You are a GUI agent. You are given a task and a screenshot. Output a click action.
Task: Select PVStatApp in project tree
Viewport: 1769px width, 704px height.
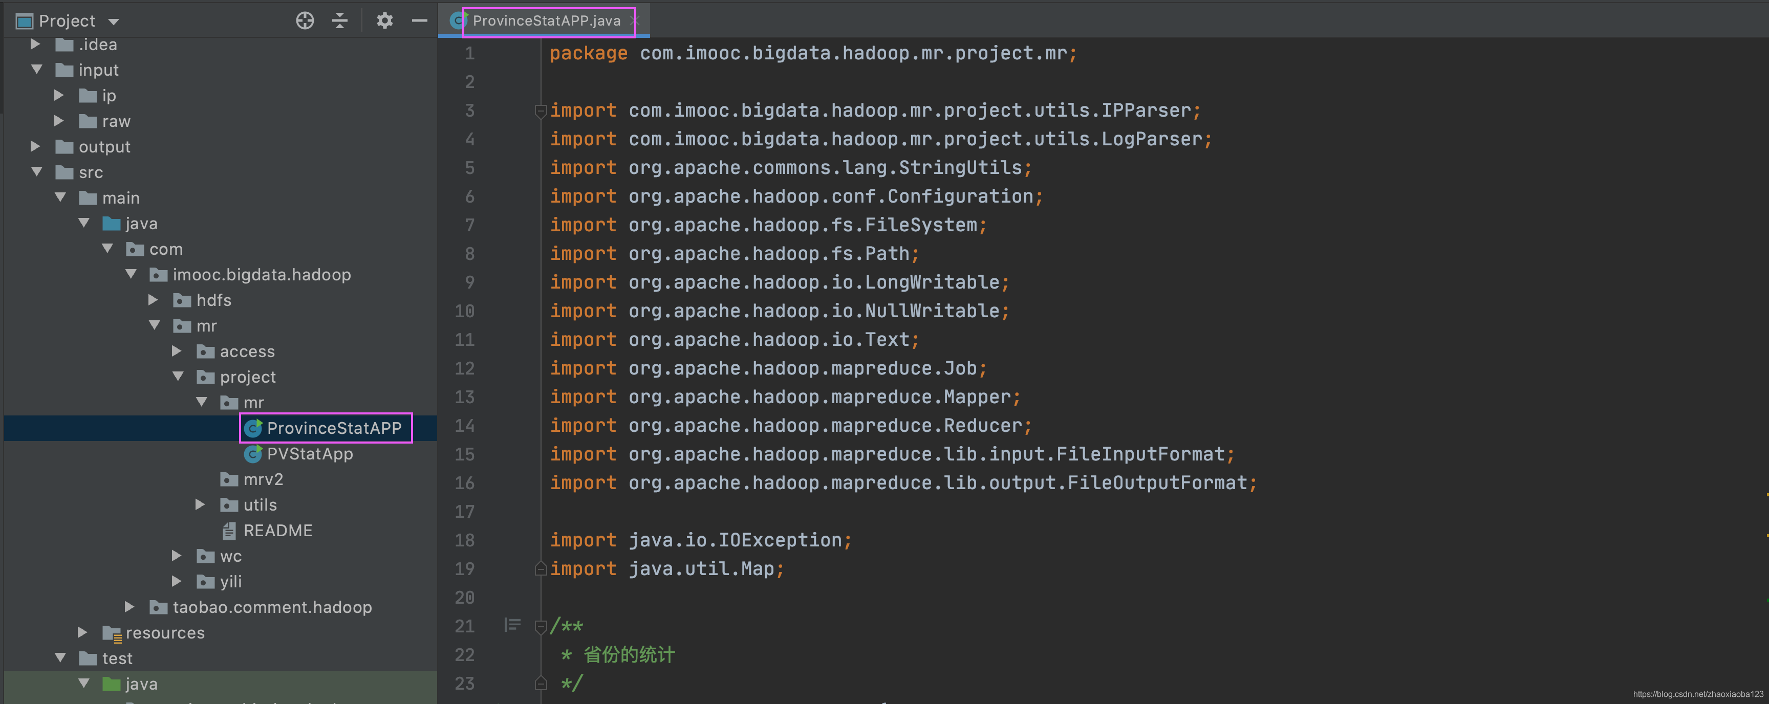tap(310, 453)
